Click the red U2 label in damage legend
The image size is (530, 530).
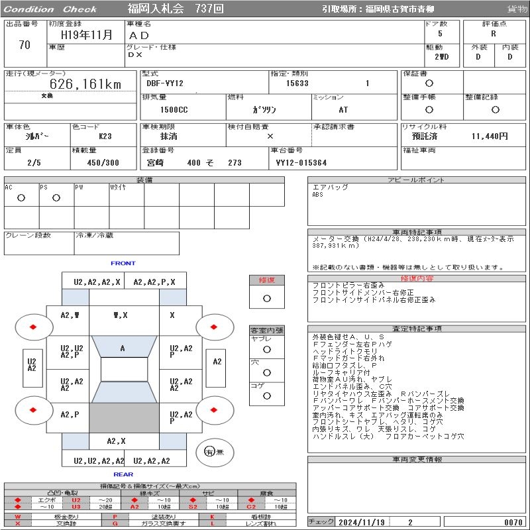click(76, 500)
